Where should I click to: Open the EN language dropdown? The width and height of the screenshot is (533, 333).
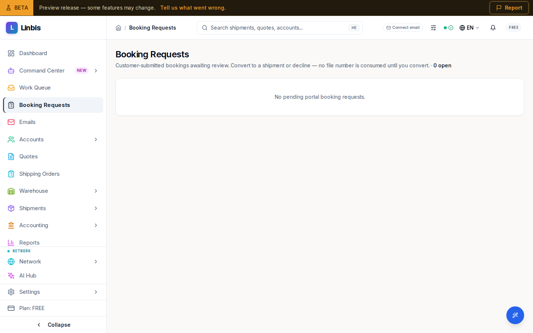pos(469,28)
